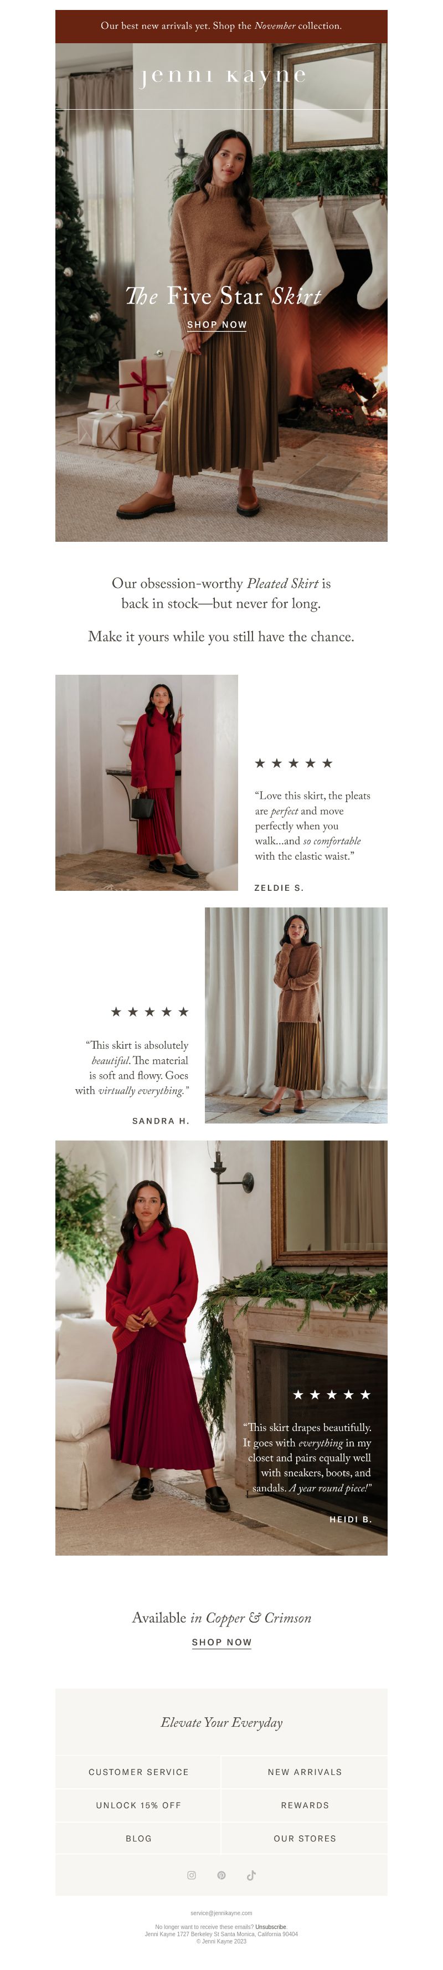Select Unlock 15% Off link
This screenshot has width=443, height=1970.
[138, 1805]
